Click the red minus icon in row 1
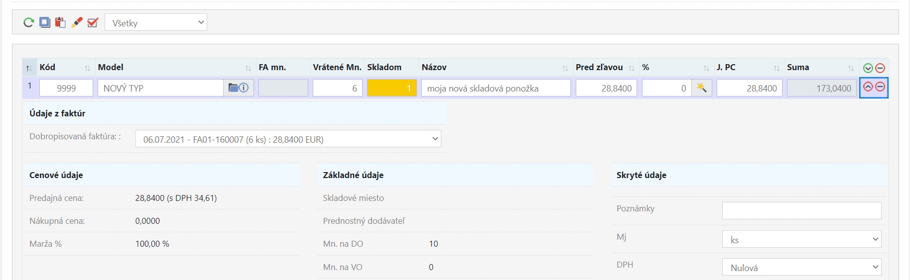The height and width of the screenshot is (280, 910). pos(880,87)
